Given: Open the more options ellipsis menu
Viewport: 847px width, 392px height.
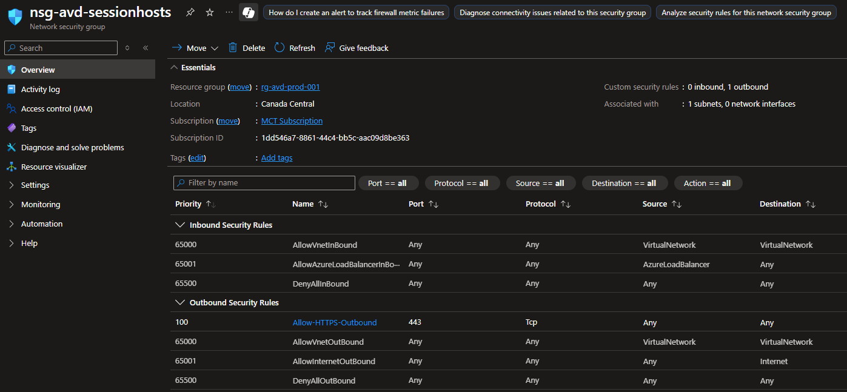Looking at the screenshot, I should 228,13.
